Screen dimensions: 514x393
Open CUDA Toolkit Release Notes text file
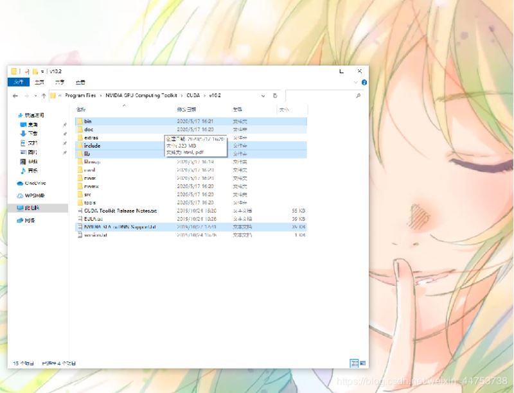pos(120,211)
